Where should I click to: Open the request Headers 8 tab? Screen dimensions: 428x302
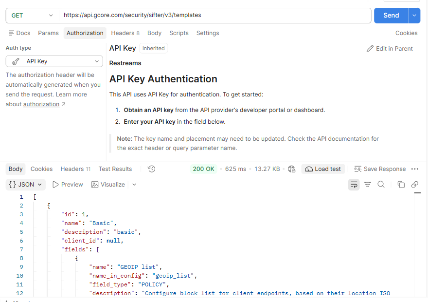(x=125, y=33)
